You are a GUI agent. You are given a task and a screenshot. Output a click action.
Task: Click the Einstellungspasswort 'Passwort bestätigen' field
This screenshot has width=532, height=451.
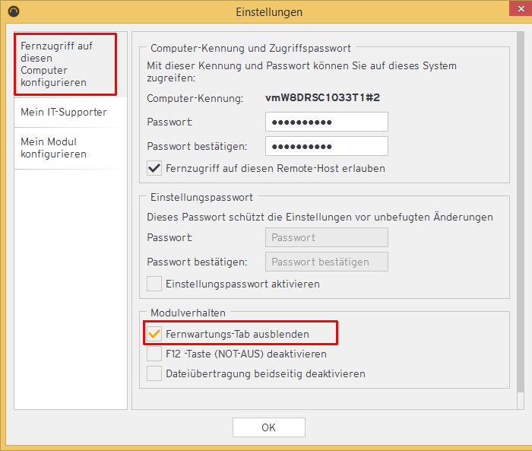tap(326, 262)
